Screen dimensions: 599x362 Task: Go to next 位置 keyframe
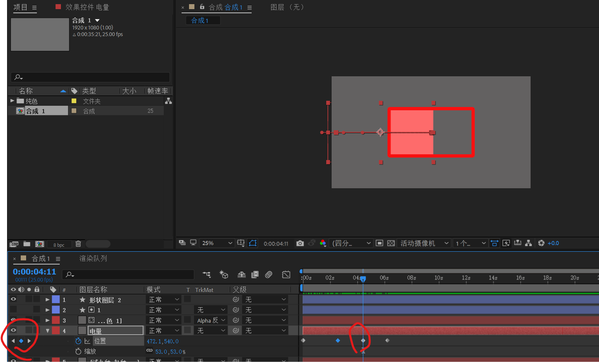[x=29, y=341]
